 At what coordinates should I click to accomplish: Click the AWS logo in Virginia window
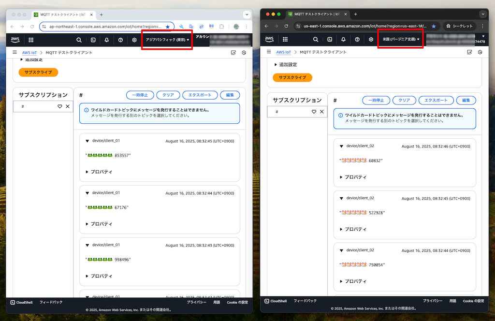[269, 39]
